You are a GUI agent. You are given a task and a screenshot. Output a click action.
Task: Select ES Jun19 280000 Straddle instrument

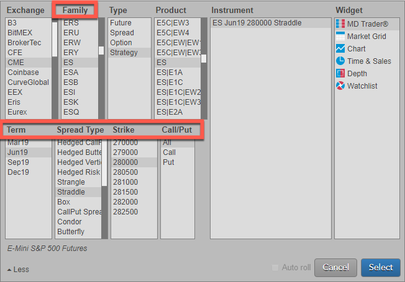[271, 23]
